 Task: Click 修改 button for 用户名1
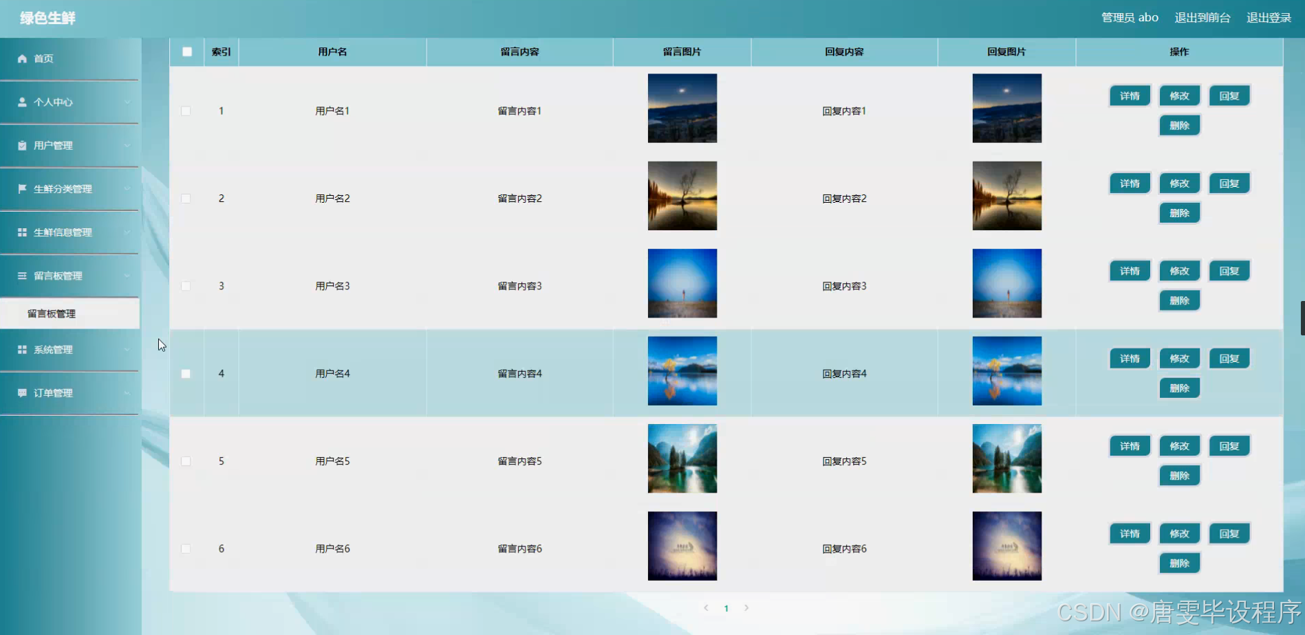[x=1179, y=96]
